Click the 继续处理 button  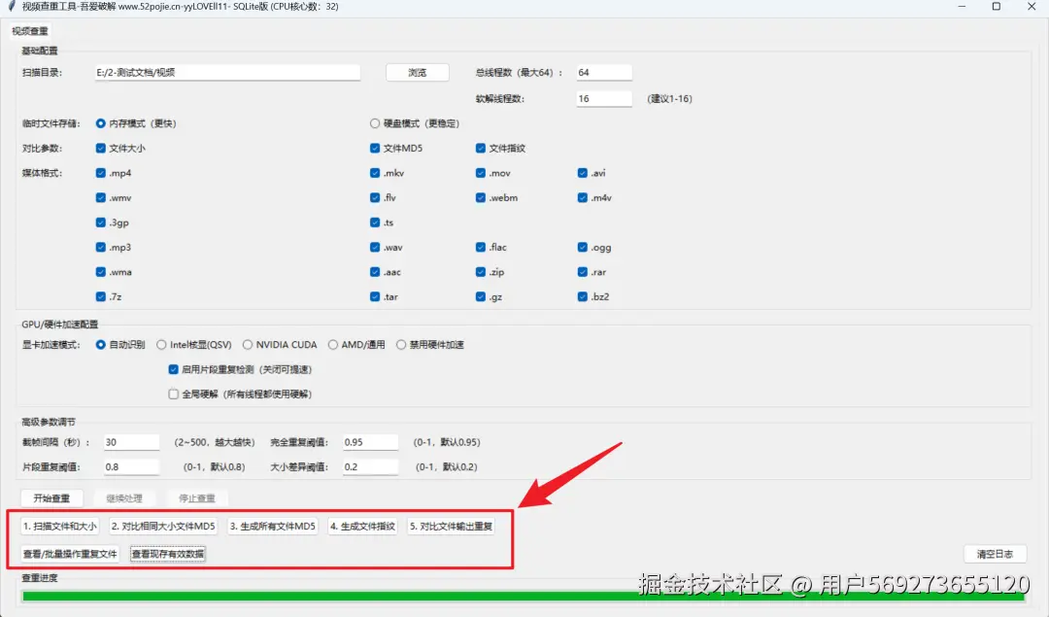tap(124, 498)
